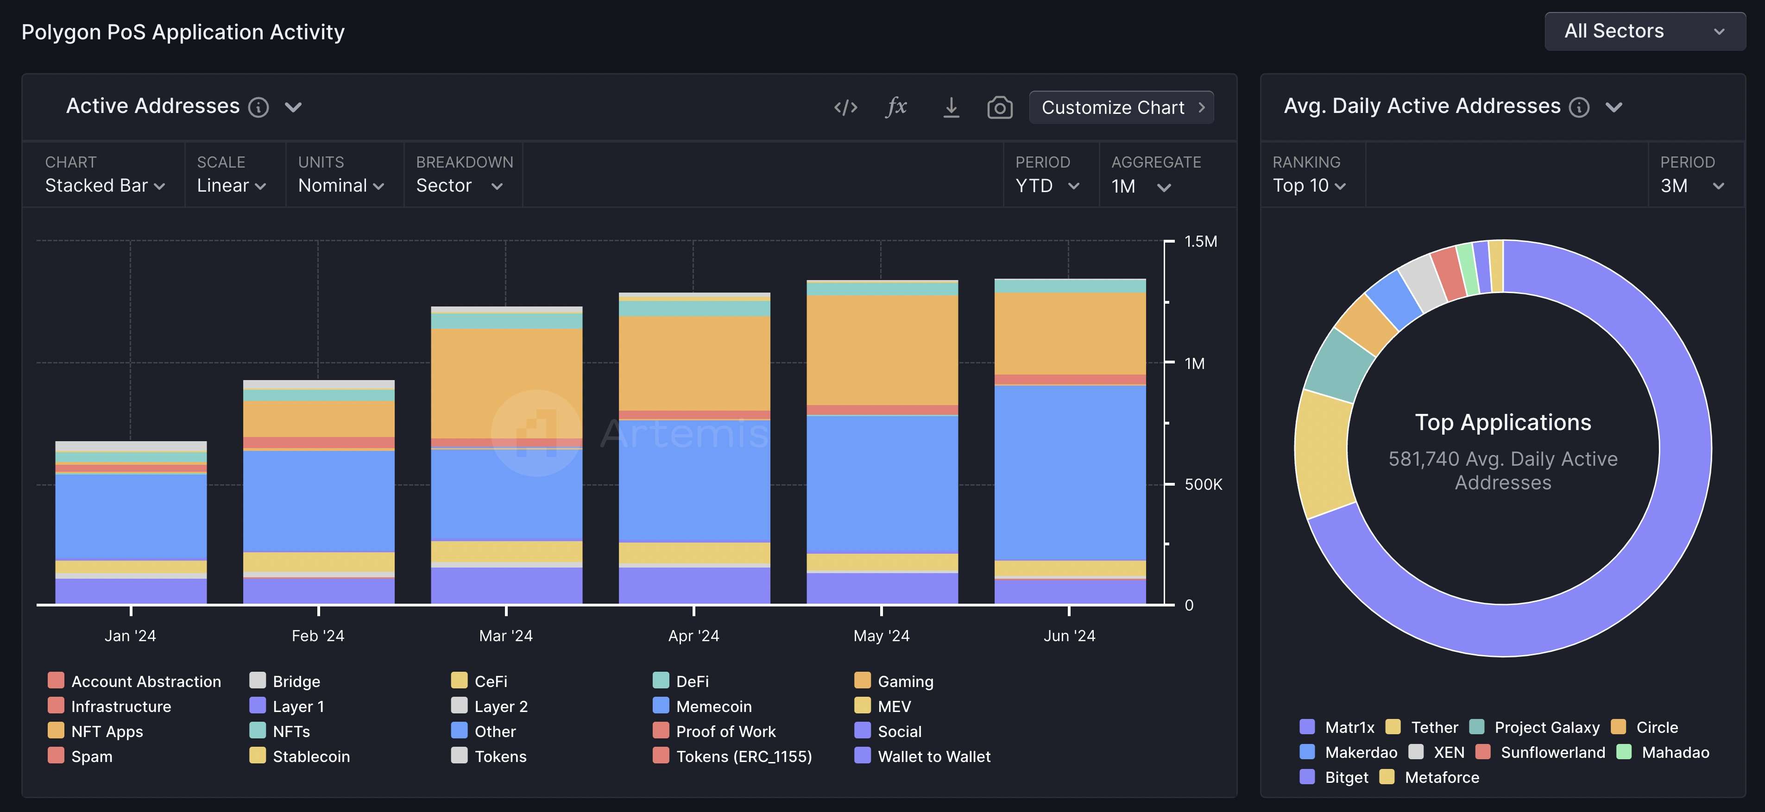Toggle the DeFi legend entry
1765x812 pixels.
[x=691, y=681]
